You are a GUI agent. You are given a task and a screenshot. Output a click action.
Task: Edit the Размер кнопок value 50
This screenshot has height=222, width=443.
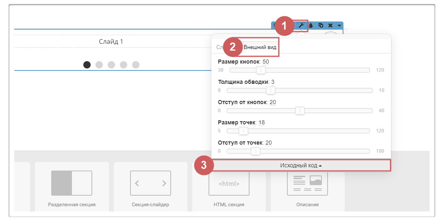click(266, 62)
